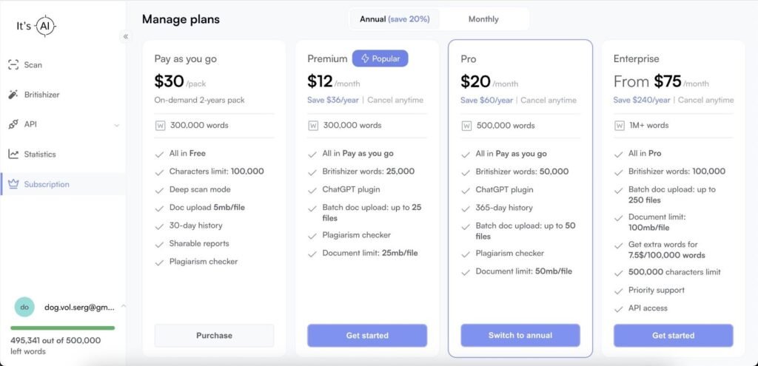This screenshot has height=366, width=758.
Task: Expand the API submenu chevron
Action: (117, 125)
